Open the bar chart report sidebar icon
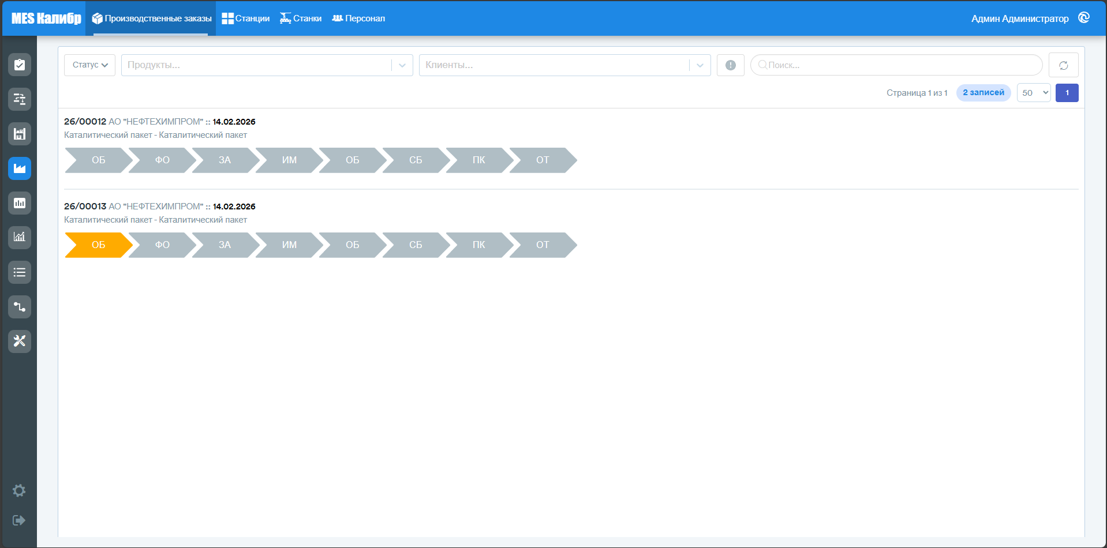 point(20,203)
